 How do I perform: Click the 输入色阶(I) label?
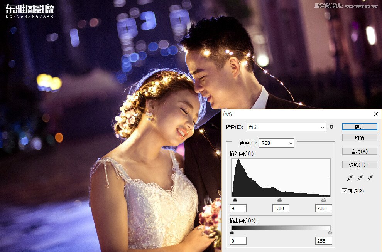242,154
